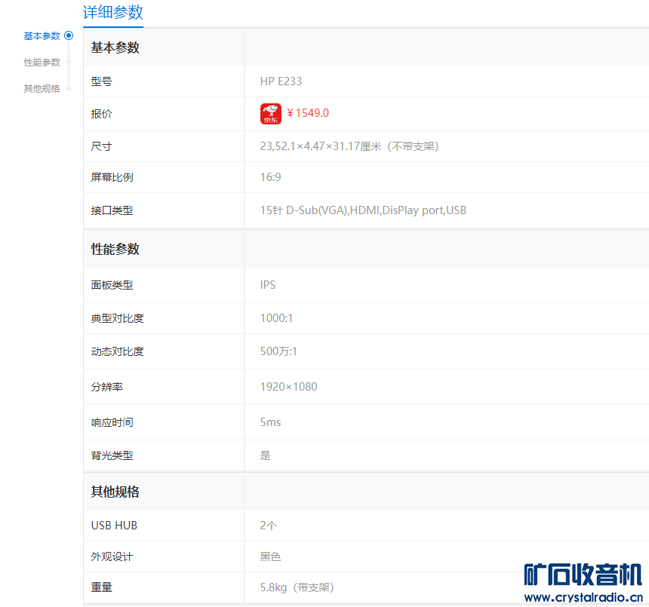Screen dimensions: 649x607
Task: Select the 是 backlight value
Action: point(266,455)
